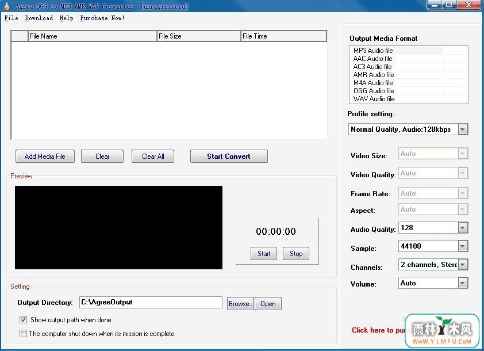484x351 pixels.
Task: Open the Video Size dropdown
Action: click(462, 154)
